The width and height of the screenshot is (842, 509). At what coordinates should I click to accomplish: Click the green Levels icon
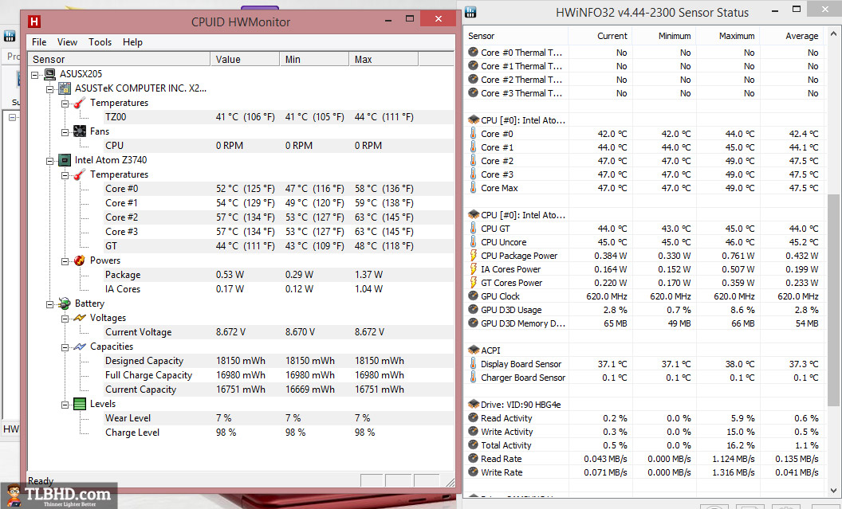pos(80,404)
